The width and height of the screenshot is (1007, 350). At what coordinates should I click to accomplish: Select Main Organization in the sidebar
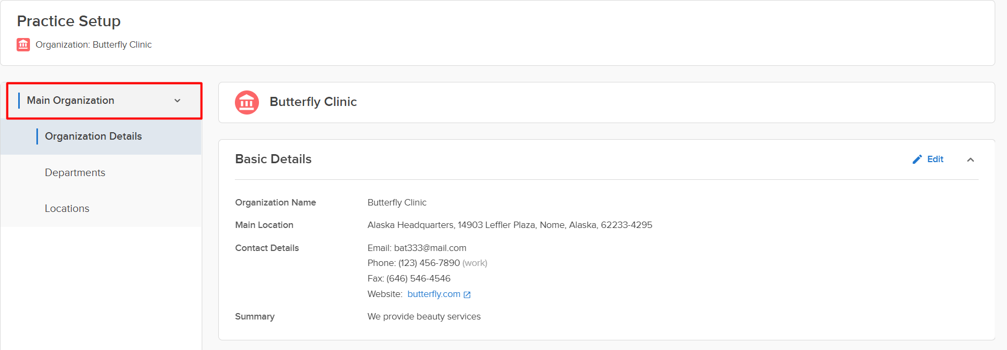pos(104,101)
